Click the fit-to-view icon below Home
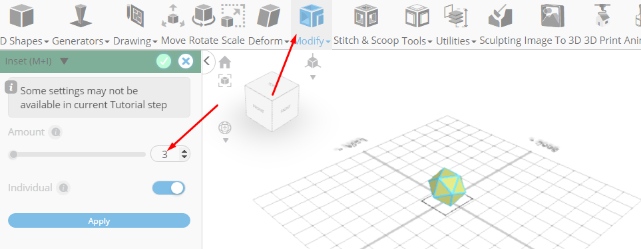Screen dimensions: 641x249 pyautogui.click(x=225, y=80)
